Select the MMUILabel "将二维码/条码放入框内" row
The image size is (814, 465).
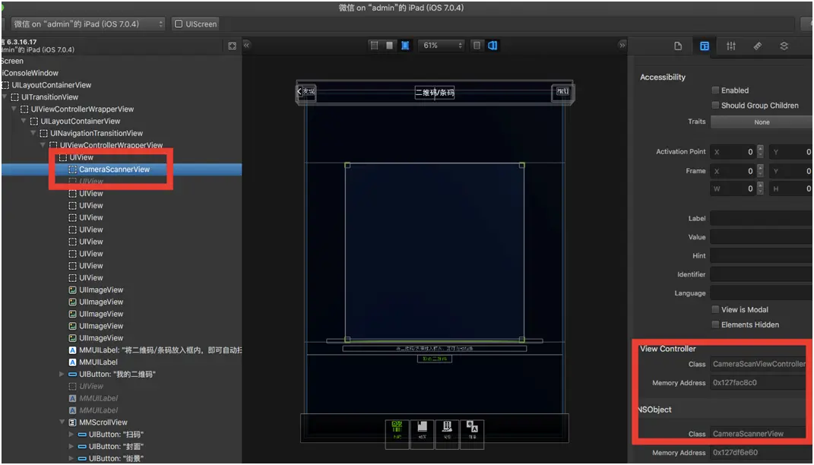point(122,350)
